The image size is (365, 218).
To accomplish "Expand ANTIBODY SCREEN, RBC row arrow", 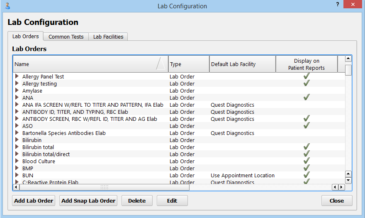I will tap(17, 118).
